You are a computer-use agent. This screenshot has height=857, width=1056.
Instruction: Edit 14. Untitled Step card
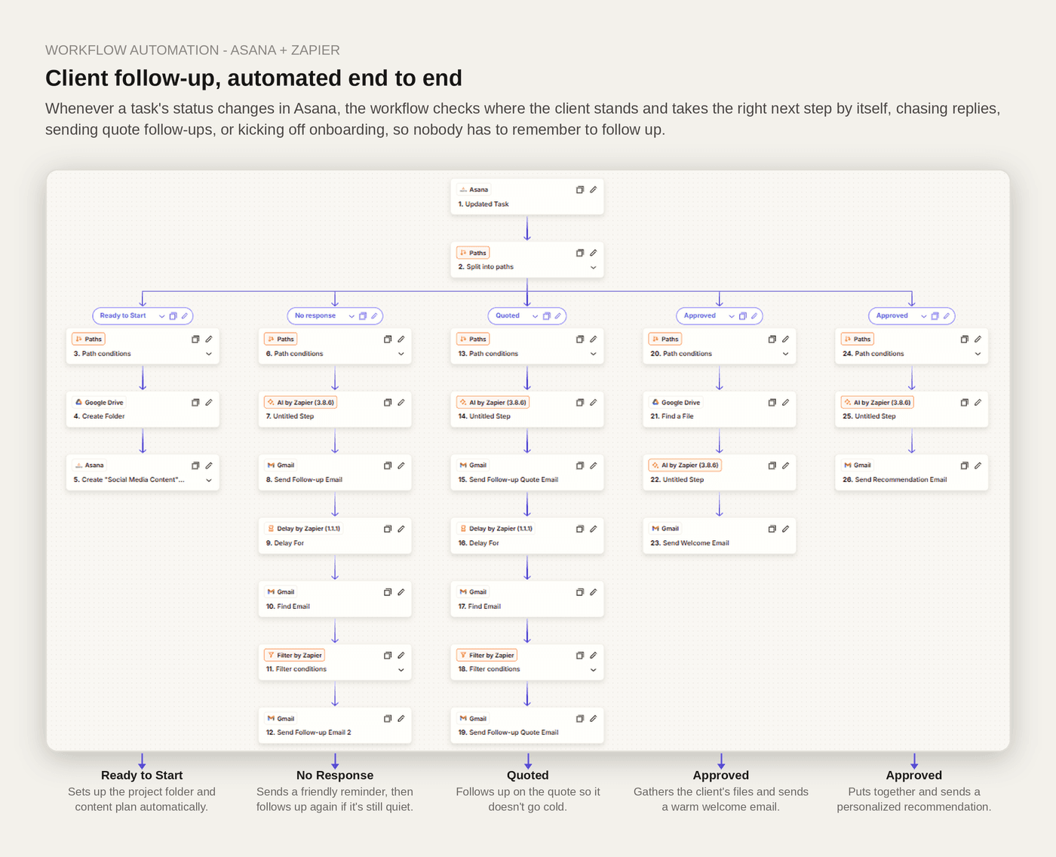[x=594, y=402]
